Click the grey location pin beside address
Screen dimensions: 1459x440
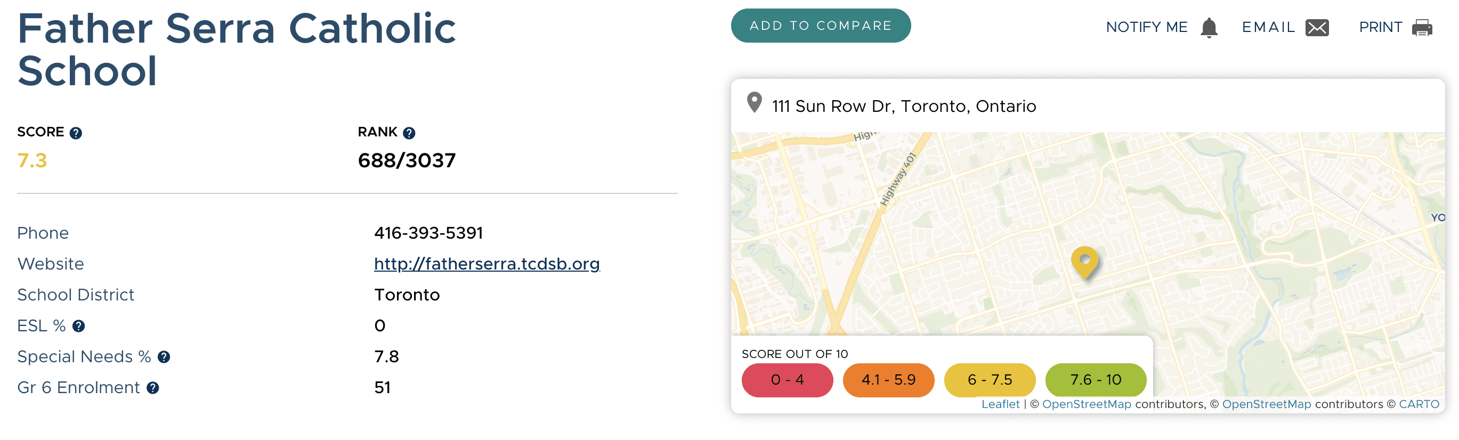pos(754,103)
